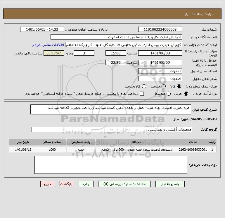Click the خروج exit button

pos(48,184)
